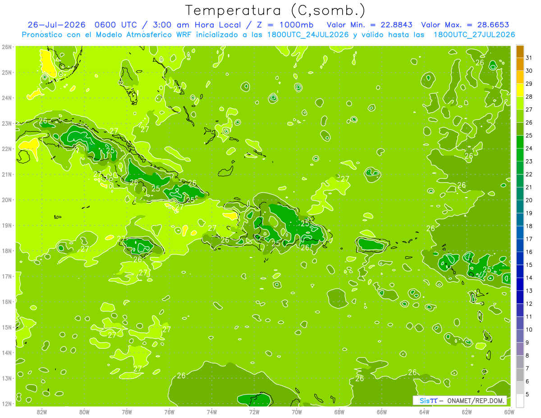
Task: Click the colorbar label '10'
Action: 529,330
